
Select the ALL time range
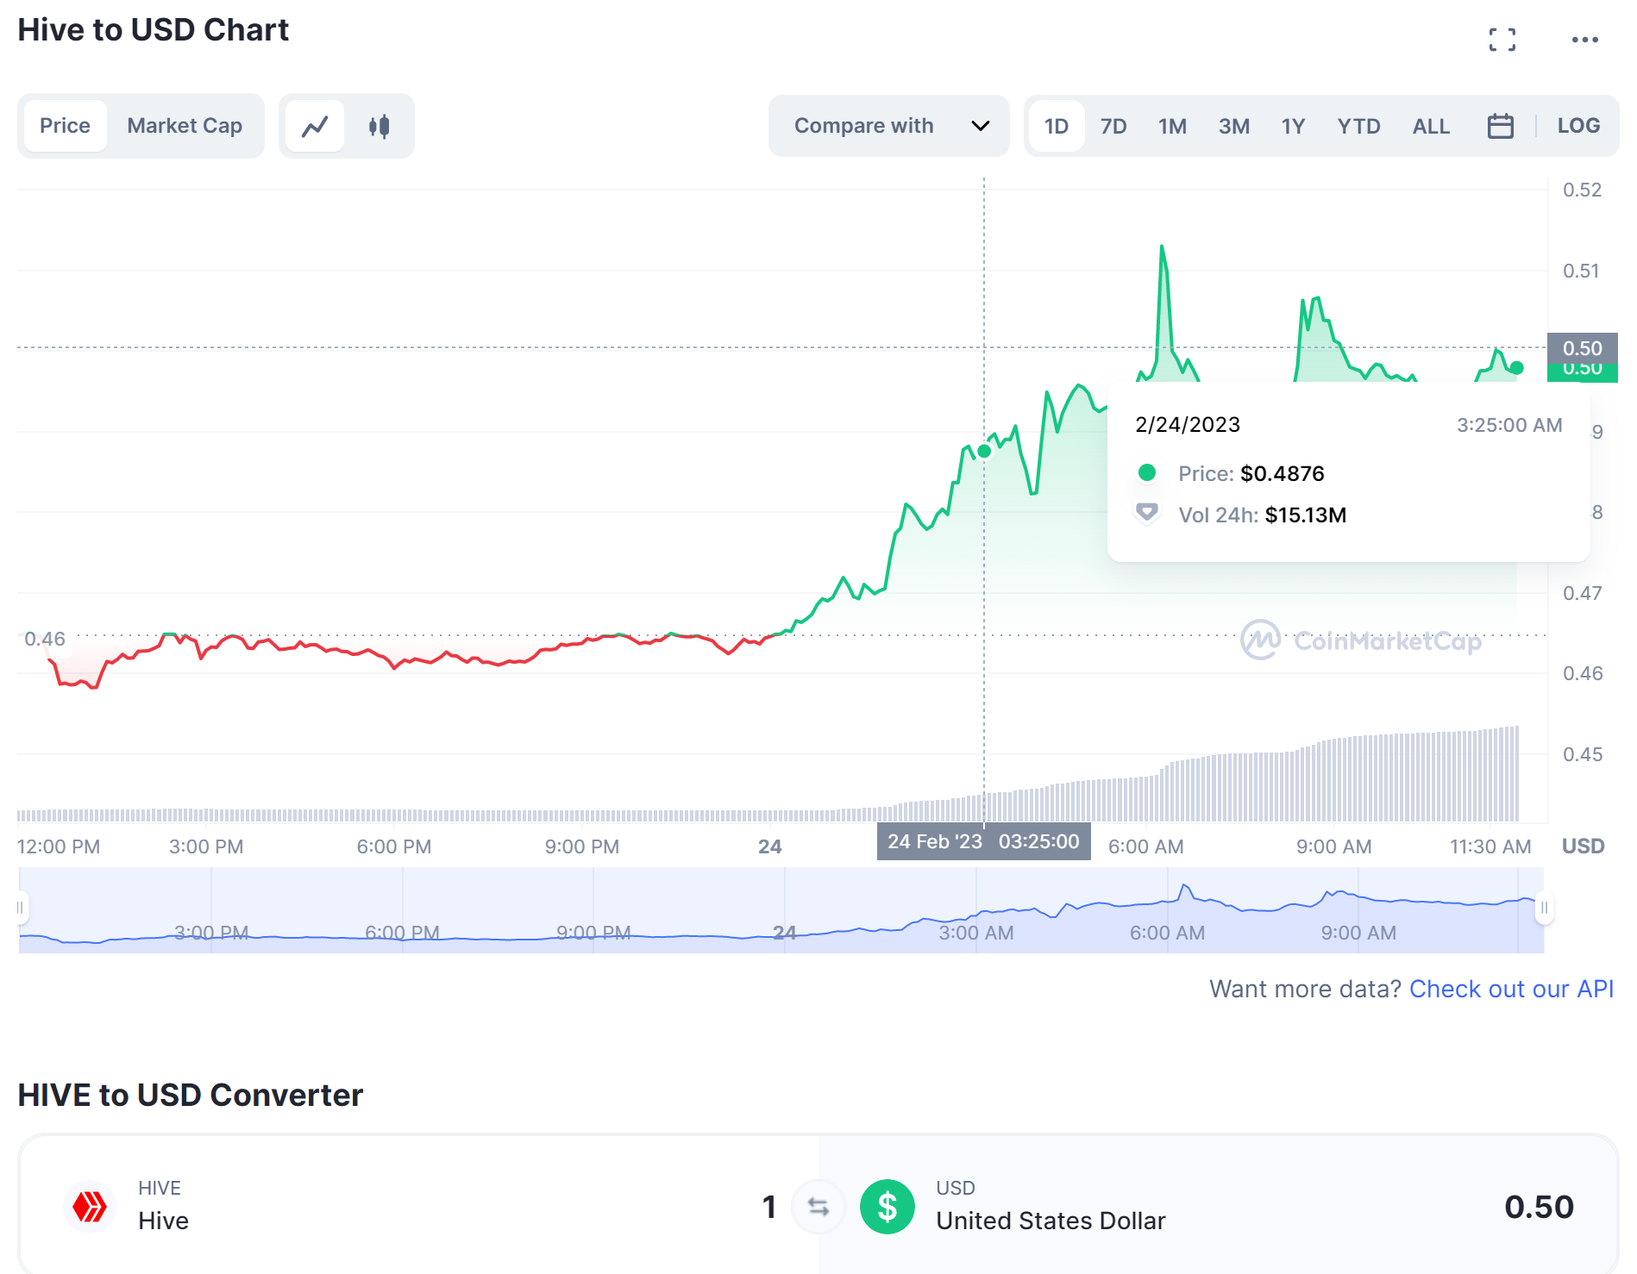[x=1431, y=126]
